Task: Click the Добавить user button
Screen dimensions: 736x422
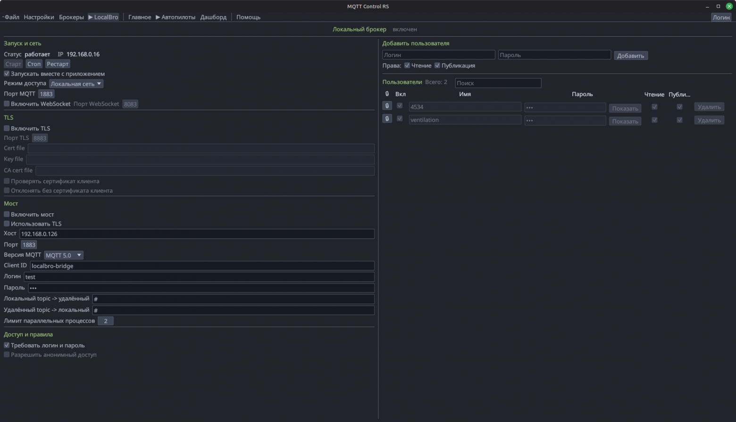Action: click(x=631, y=56)
